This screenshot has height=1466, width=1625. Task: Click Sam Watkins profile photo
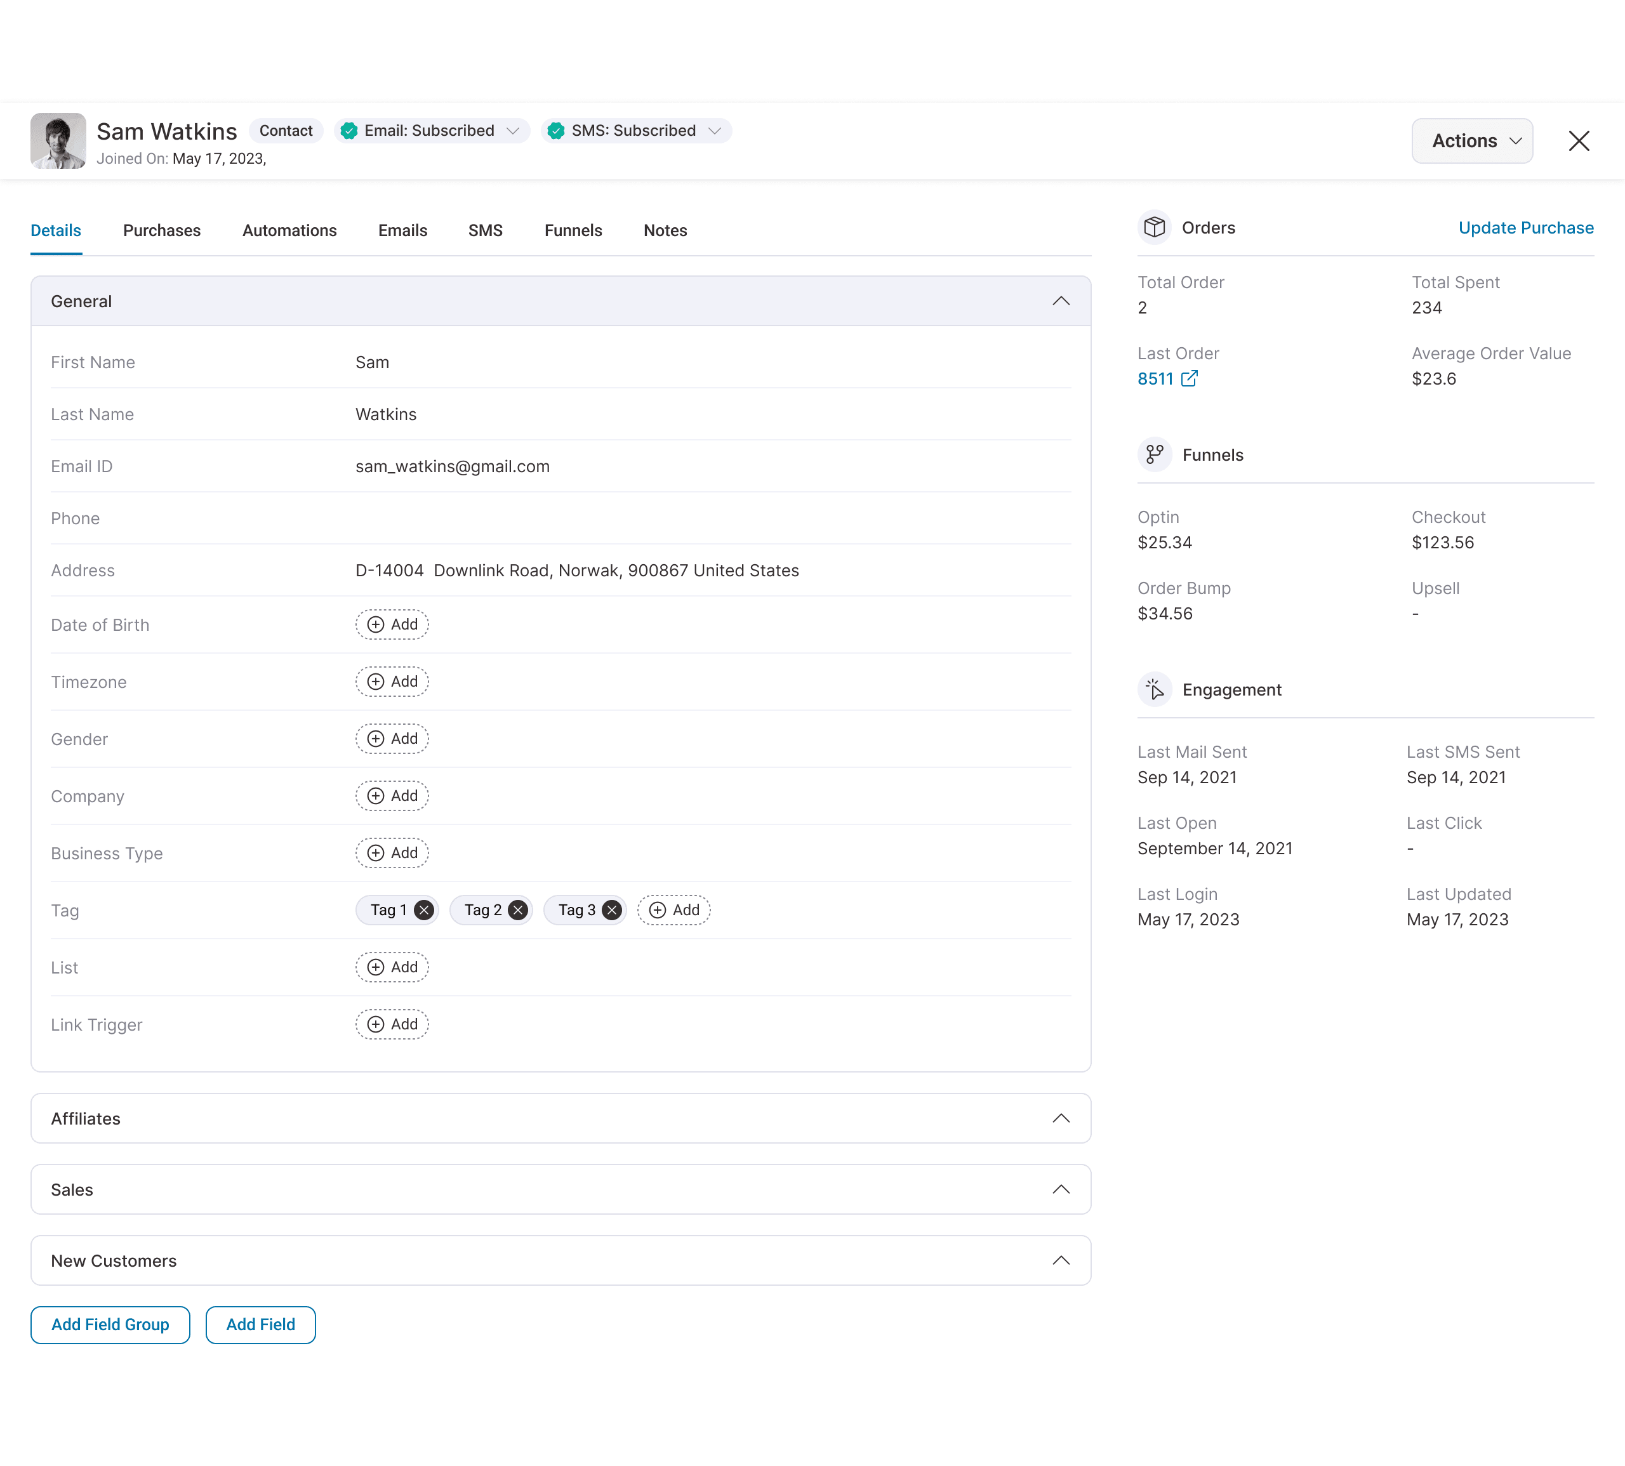(58, 141)
